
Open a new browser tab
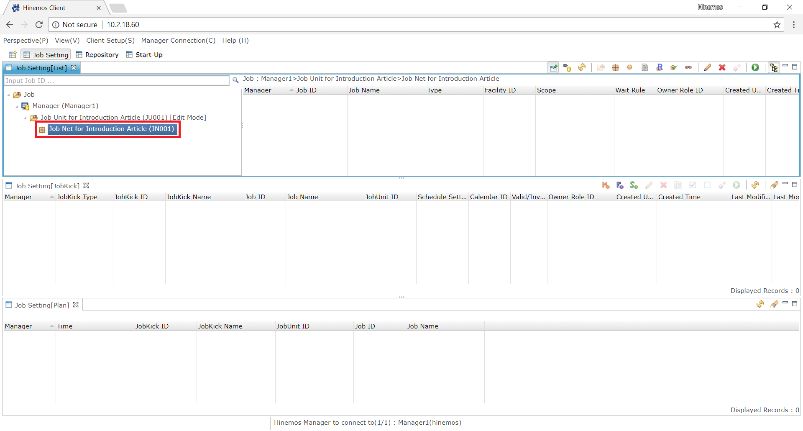coord(118,8)
